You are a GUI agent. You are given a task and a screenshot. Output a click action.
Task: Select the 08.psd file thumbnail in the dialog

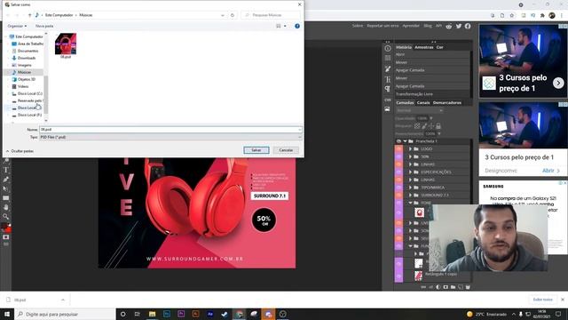66,45
